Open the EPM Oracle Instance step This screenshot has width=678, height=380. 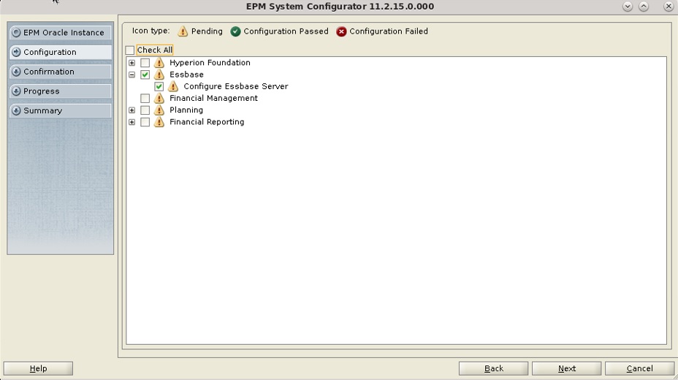pyautogui.click(x=60, y=32)
